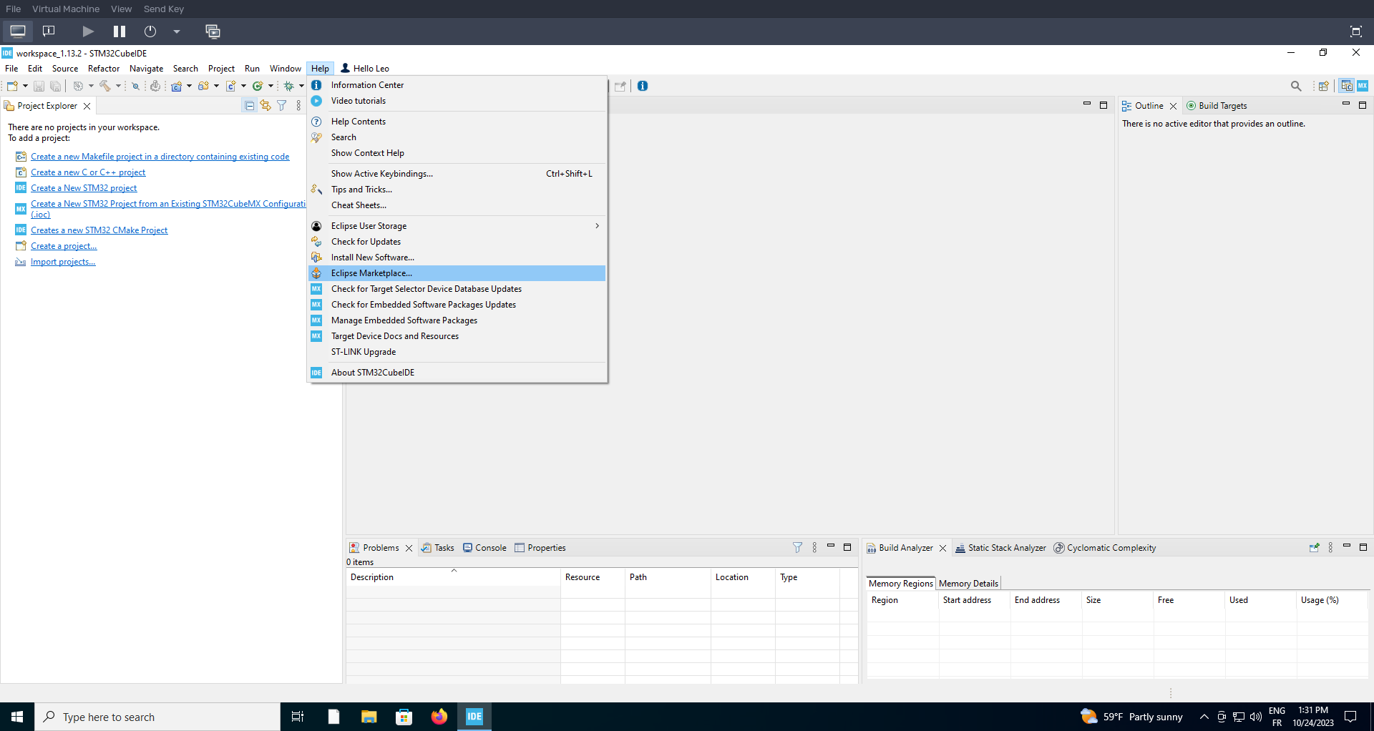
Task: Click the Create a project... link
Action: (x=64, y=246)
